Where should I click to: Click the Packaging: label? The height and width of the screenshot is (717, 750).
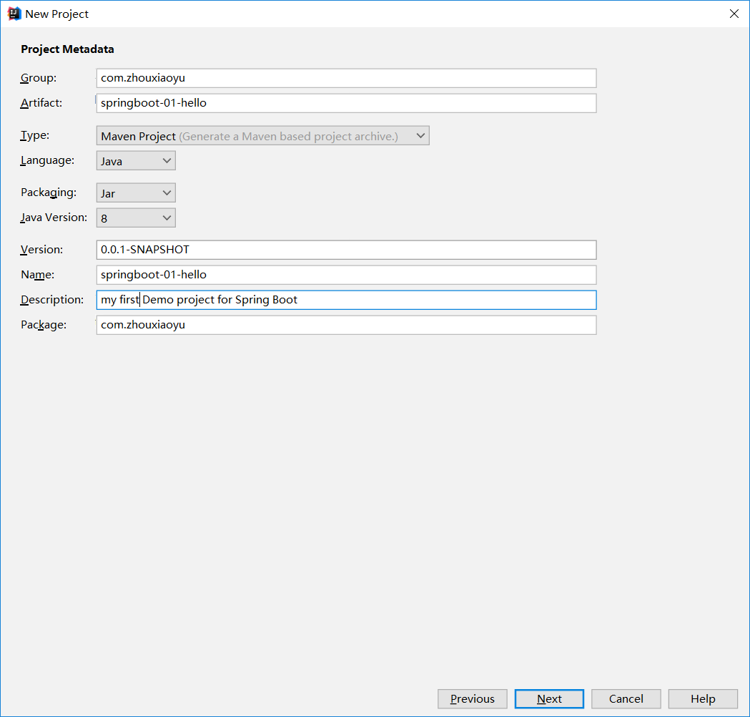pos(49,192)
